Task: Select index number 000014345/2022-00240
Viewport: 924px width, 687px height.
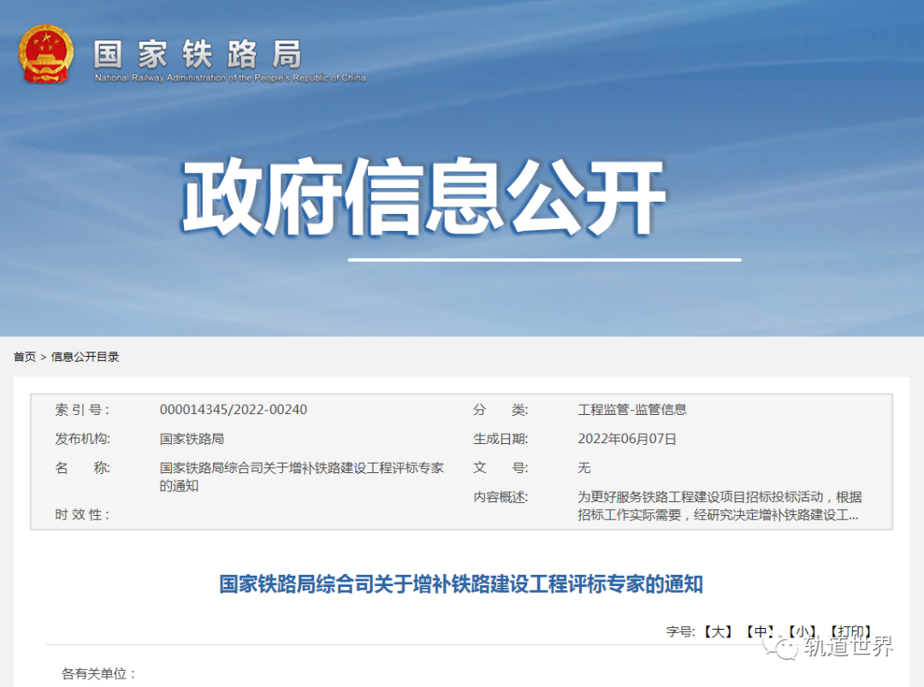Action: [234, 410]
